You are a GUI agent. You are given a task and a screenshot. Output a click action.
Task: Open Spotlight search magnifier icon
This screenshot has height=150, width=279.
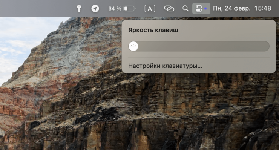185,8
